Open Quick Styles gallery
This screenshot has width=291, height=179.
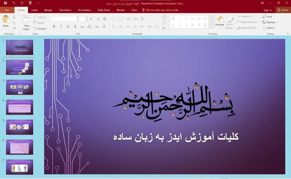[230, 22]
